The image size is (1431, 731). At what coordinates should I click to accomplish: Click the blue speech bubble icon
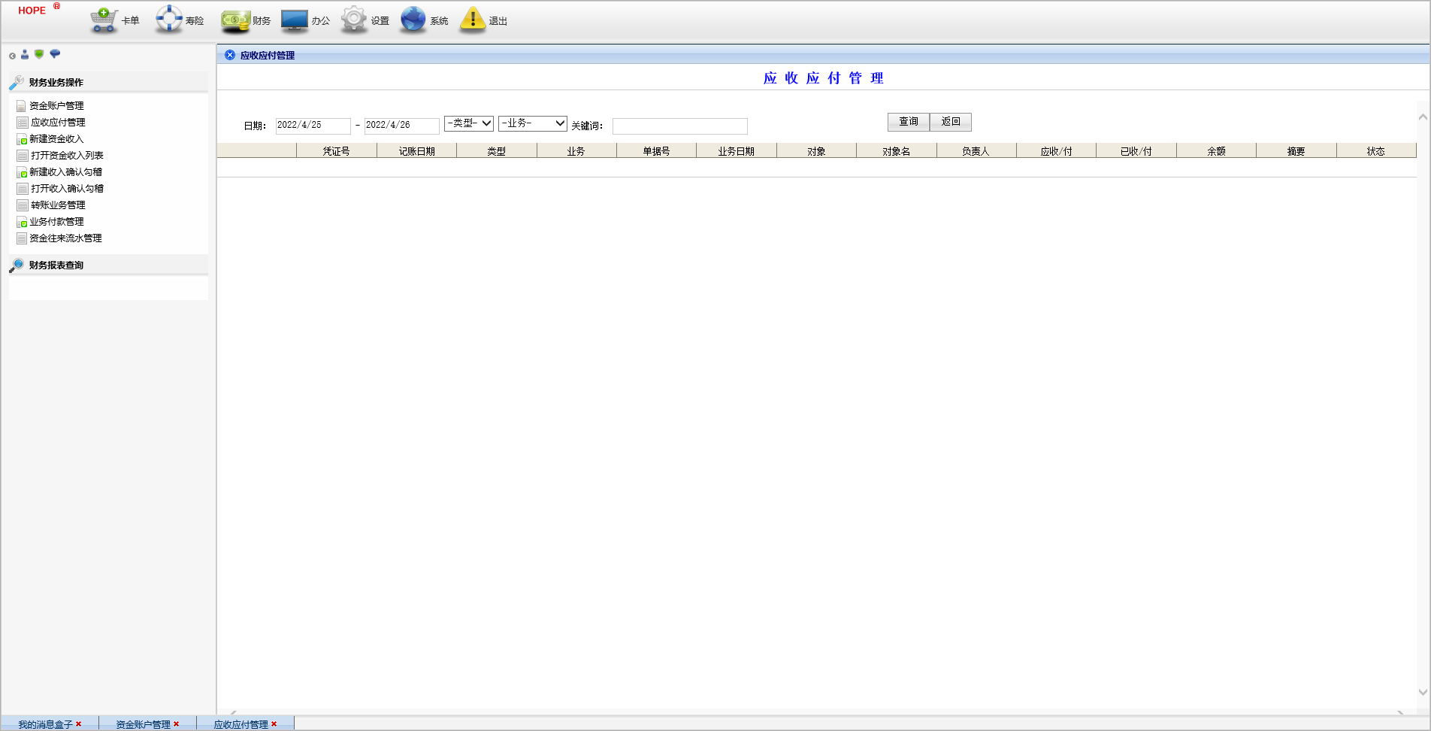(x=55, y=54)
